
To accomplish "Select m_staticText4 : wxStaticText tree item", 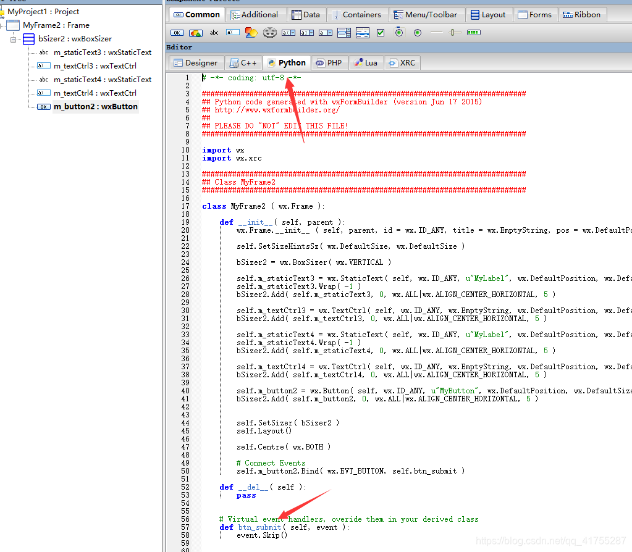I will click(103, 80).
